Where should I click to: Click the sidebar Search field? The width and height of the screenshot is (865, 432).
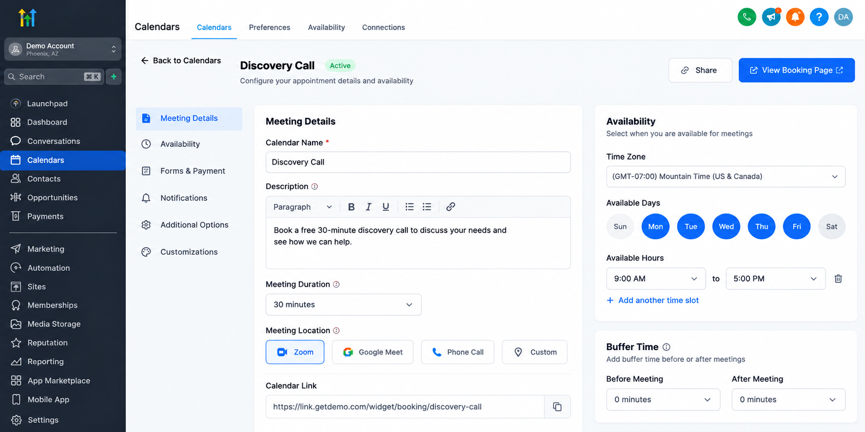click(x=54, y=76)
